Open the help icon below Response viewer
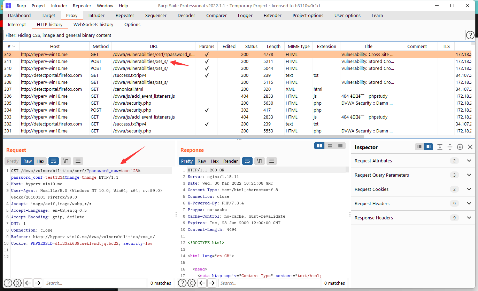Viewport: 478px width, 291px height. 182,283
